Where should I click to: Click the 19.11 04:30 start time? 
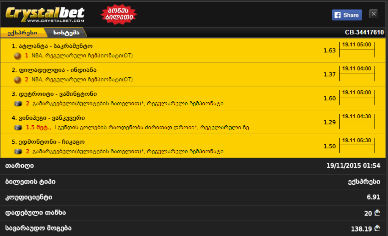pyautogui.click(x=357, y=116)
